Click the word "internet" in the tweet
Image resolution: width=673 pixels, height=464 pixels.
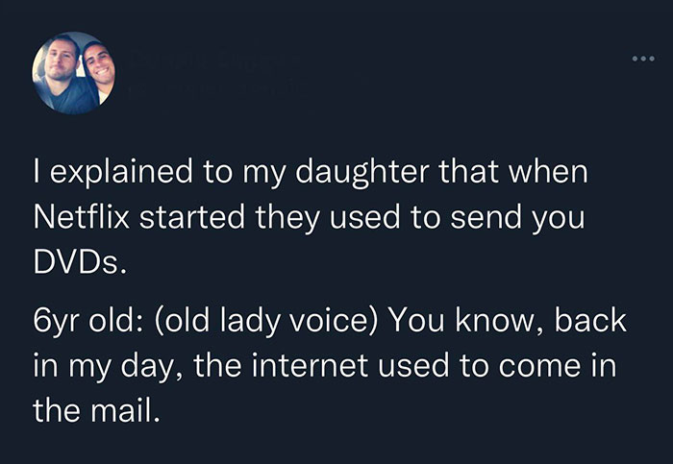[x=310, y=366]
